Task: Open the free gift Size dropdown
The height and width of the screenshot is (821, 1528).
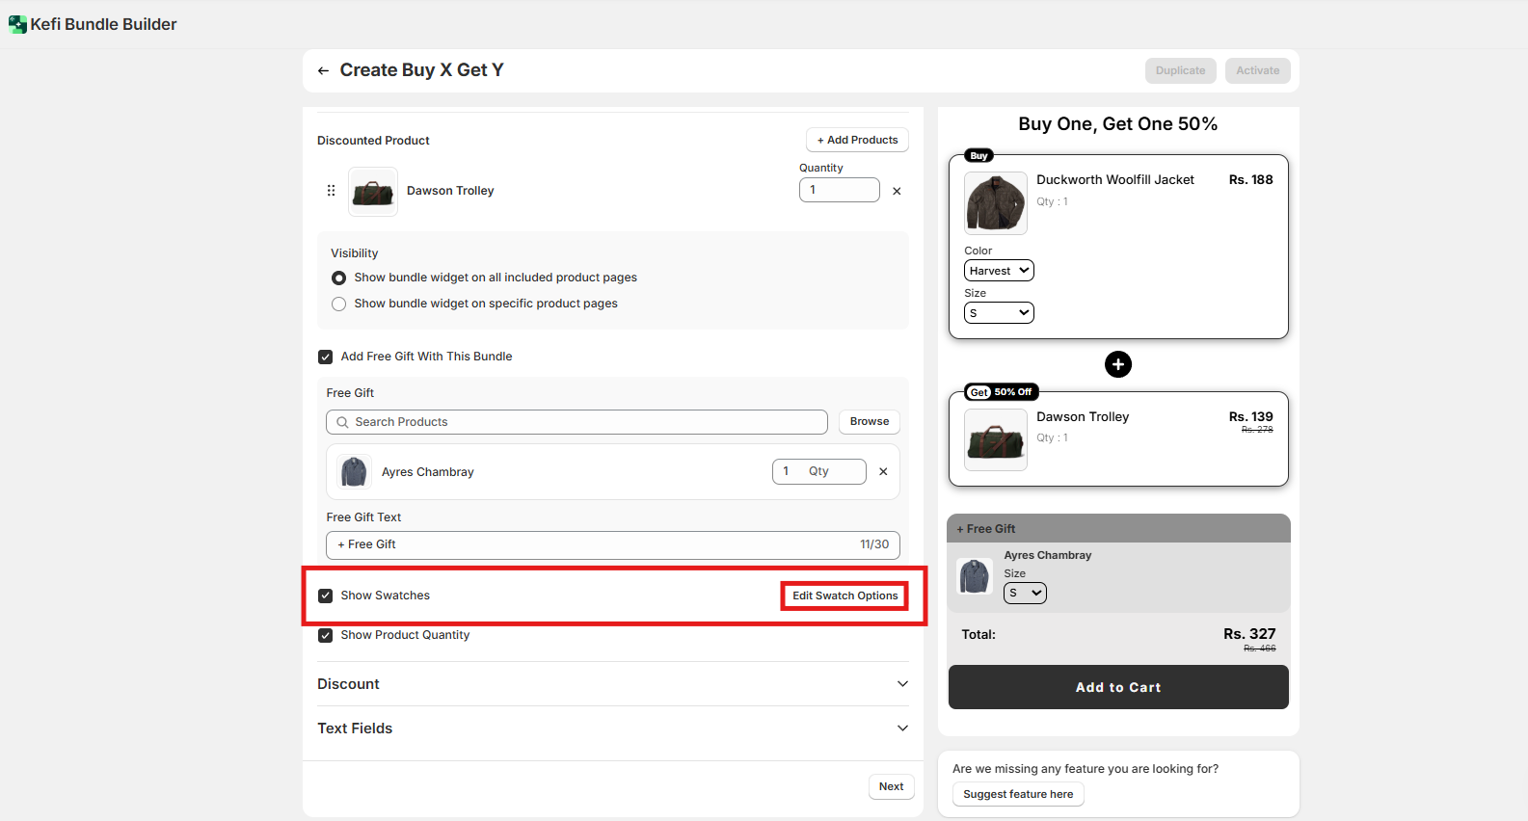Action: pyautogui.click(x=1025, y=594)
